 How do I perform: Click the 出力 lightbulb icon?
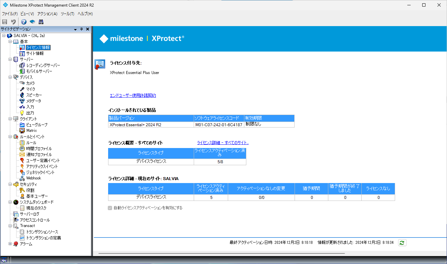point(22,113)
